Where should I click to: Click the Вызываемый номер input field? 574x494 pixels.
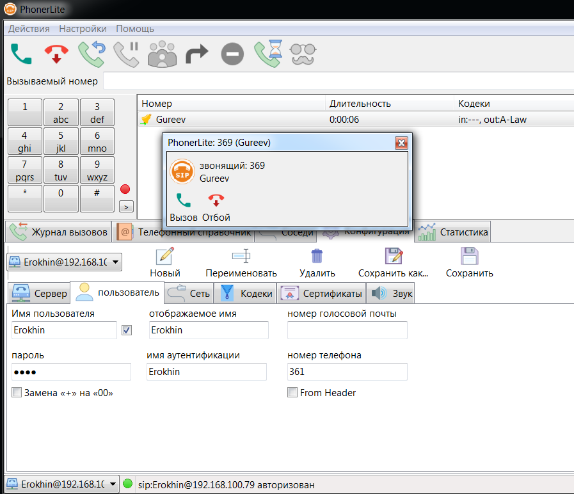[x=339, y=81]
